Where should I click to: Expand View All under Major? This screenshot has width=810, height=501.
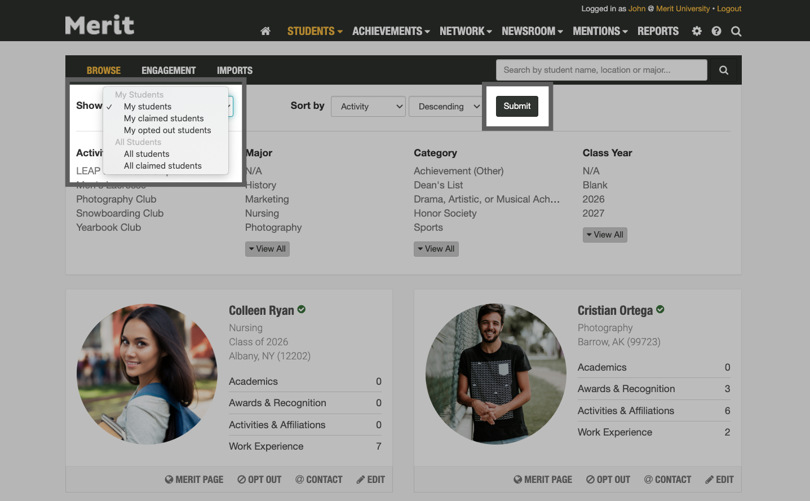(x=267, y=248)
